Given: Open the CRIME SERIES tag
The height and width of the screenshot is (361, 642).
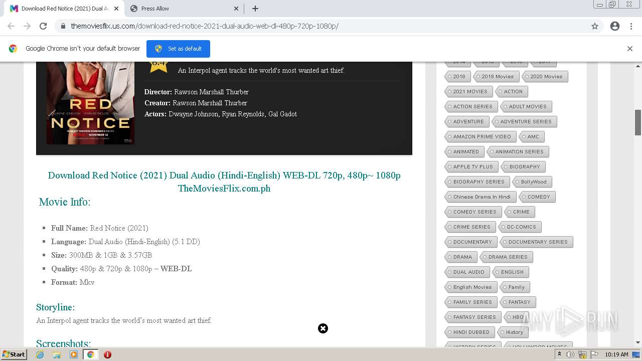Looking at the screenshot, I should (470, 227).
